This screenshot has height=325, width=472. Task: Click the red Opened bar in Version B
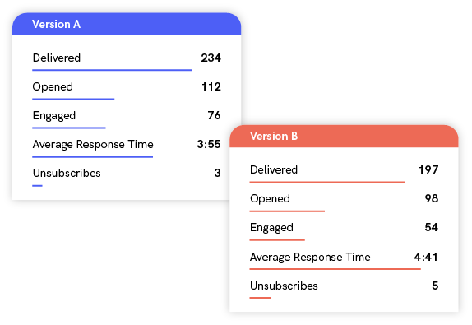287,211
